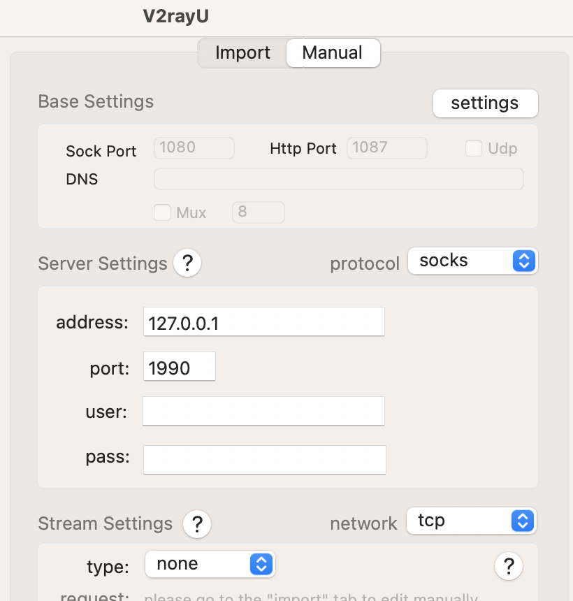Click the empty pass field
573x601 pixels.
264,460
